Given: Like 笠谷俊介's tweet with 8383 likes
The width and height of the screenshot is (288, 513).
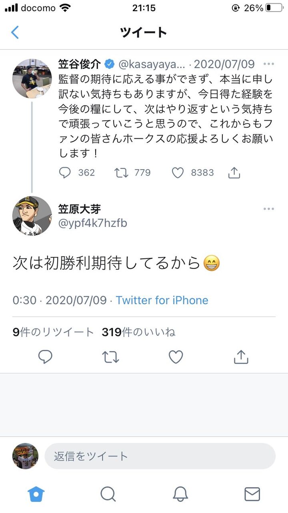Looking at the screenshot, I should tap(178, 173).
